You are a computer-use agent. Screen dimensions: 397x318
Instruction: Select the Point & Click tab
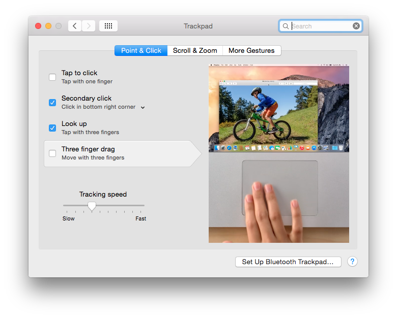click(x=141, y=51)
